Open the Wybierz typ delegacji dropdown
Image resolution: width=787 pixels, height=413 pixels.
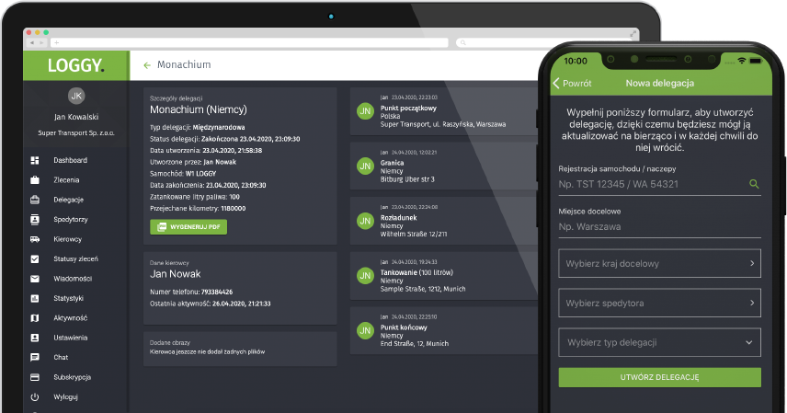(659, 342)
